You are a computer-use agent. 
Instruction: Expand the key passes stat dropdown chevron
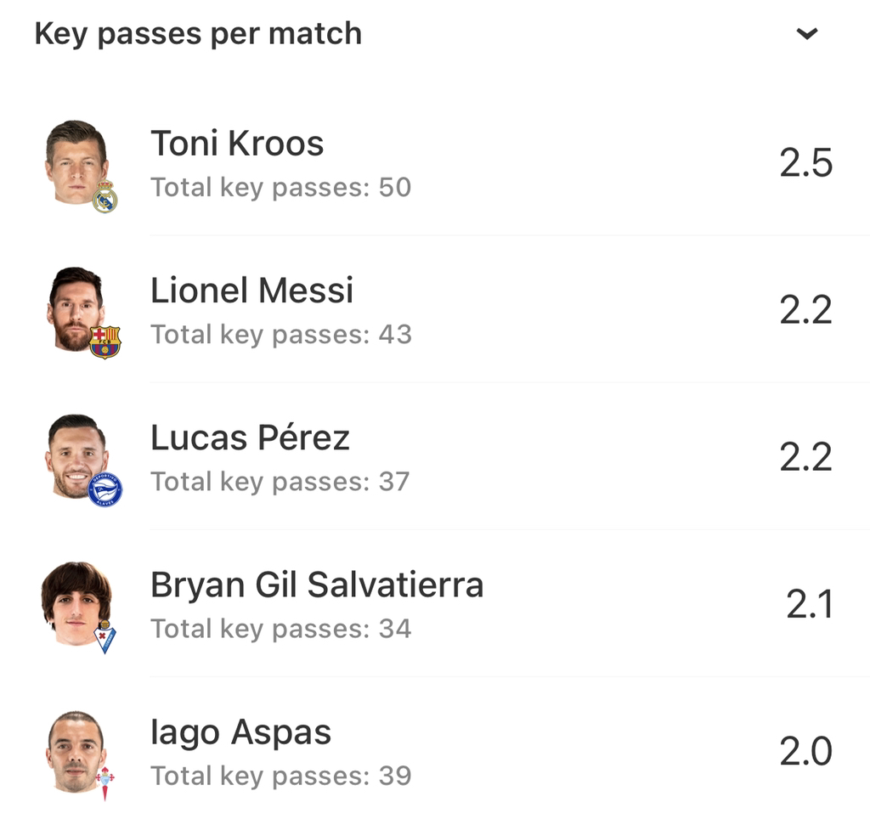click(x=806, y=34)
